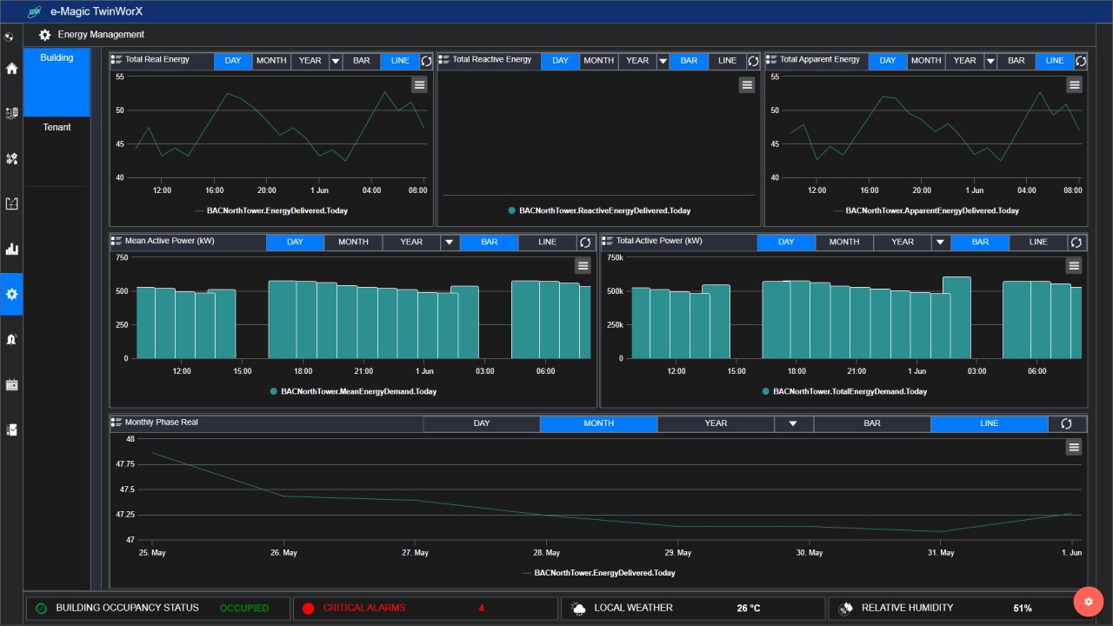Switch Total Reactive Energy chart to LINE
This screenshot has height=626, width=1113.
727,61
